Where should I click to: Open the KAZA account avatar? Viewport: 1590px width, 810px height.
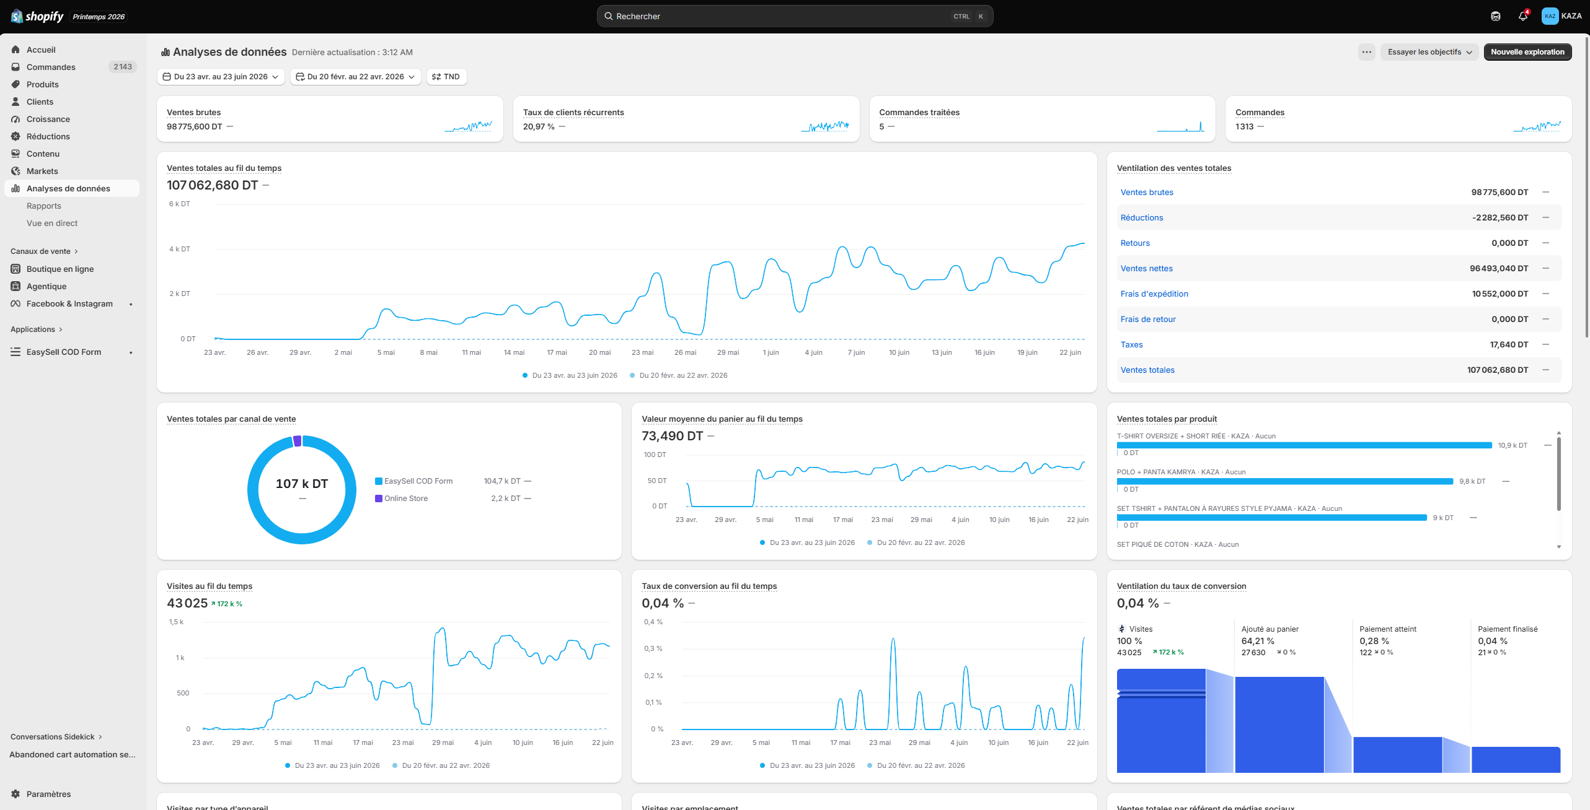(x=1550, y=16)
